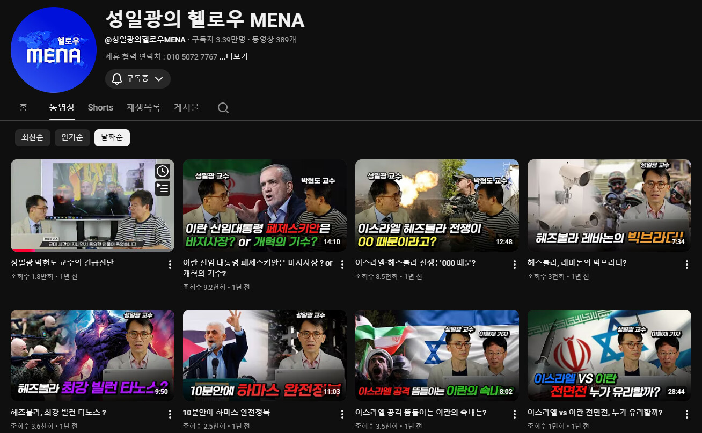702x433 pixels.
Task: Open video title 이스라엘 공격 뜸들이는 이란의 속내는?
Action: (x=421, y=413)
